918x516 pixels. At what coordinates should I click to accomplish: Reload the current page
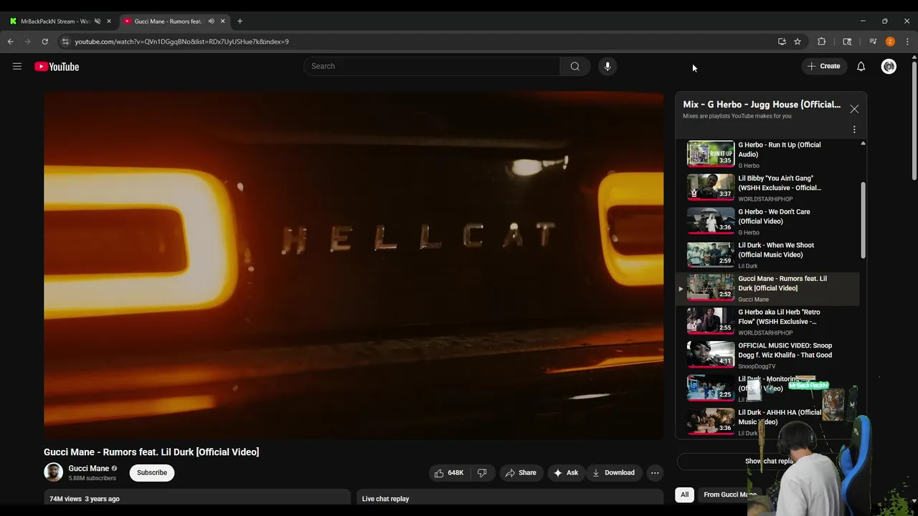coord(44,42)
